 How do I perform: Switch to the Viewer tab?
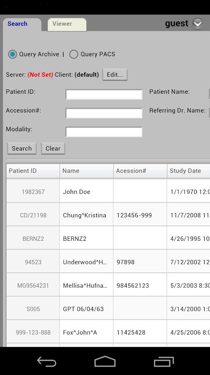point(67,25)
